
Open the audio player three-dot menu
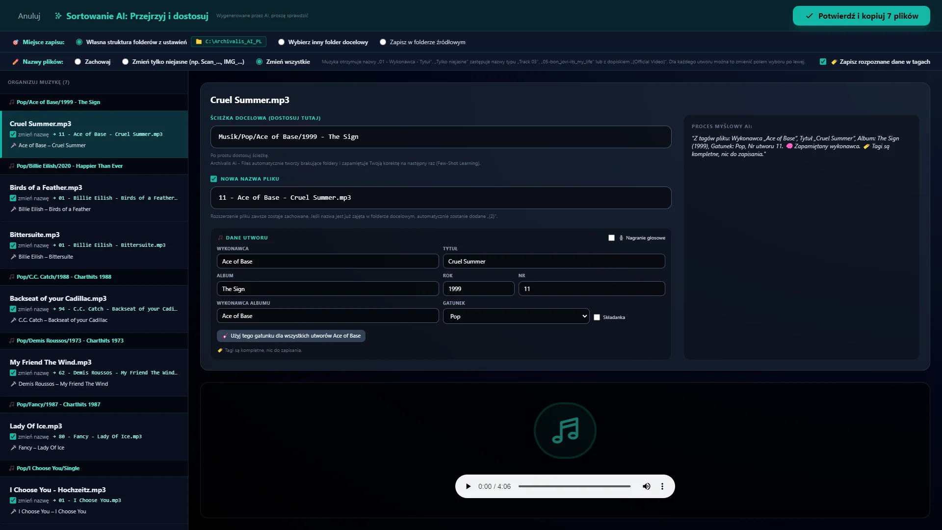pos(662,486)
